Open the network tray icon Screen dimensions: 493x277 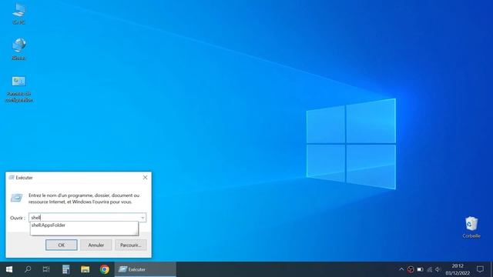(x=430, y=269)
